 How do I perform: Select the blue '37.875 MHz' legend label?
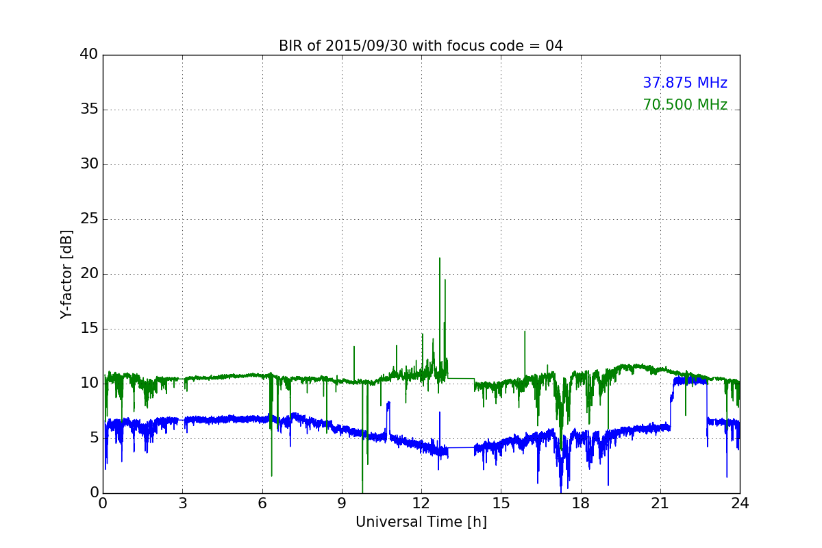tap(685, 83)
